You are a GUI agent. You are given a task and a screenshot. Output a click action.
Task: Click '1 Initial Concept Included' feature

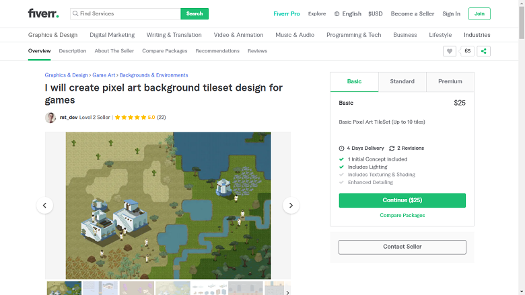point(378,159)
